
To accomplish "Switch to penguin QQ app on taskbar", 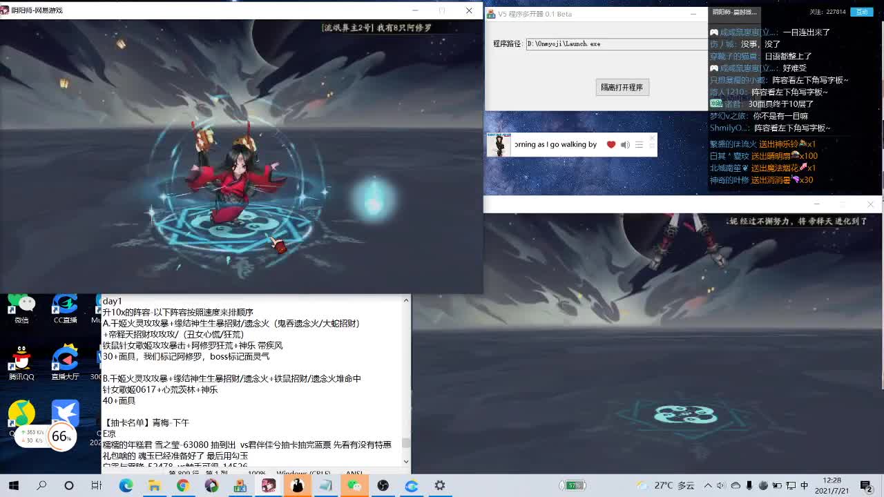I will click(297, 485).
